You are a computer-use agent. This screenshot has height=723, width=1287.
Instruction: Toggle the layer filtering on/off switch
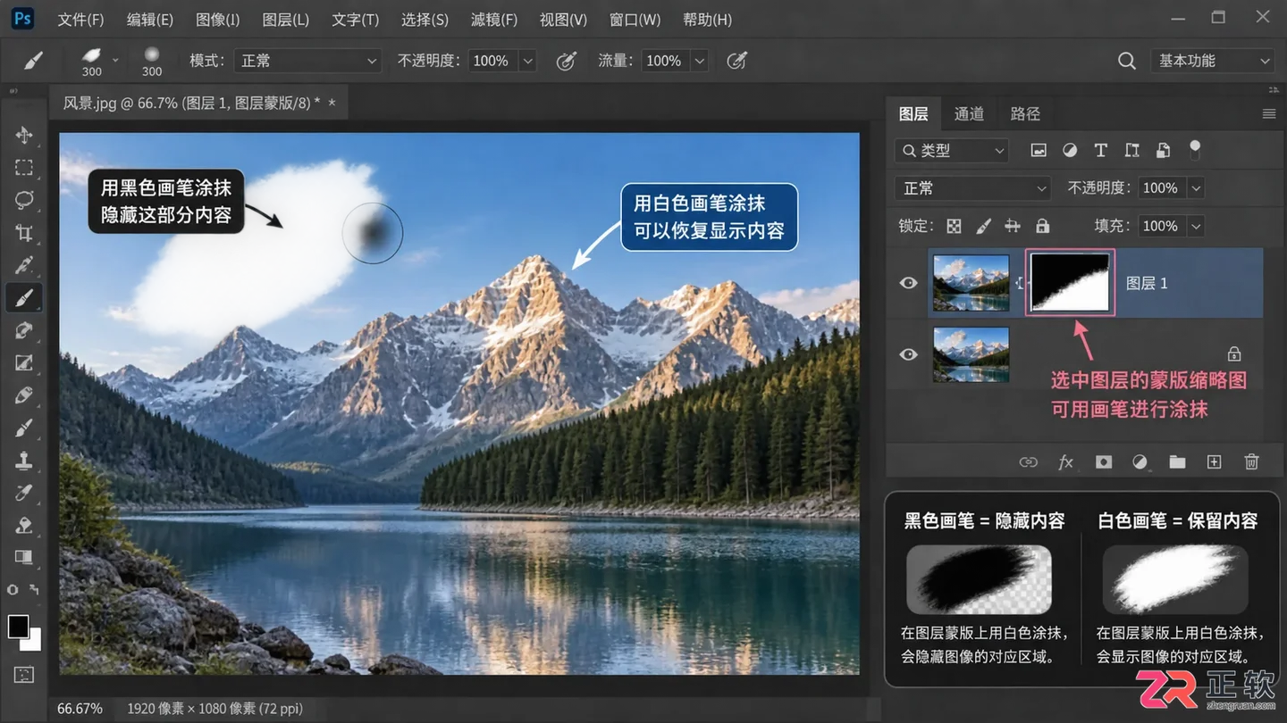point(1195,149)
